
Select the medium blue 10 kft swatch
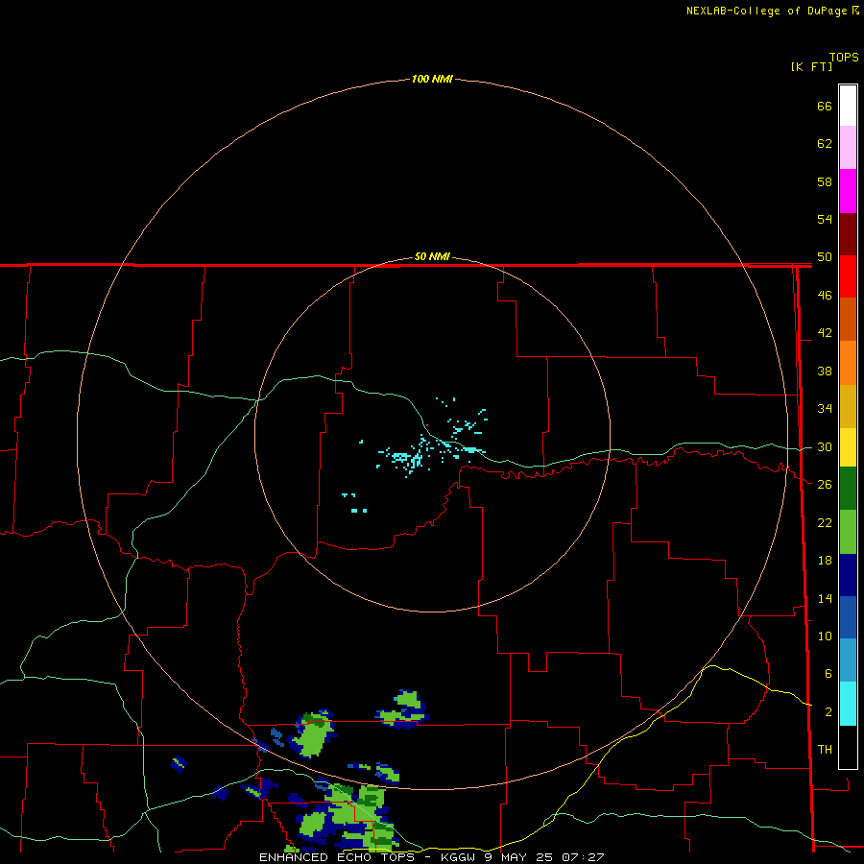(848, 617)
